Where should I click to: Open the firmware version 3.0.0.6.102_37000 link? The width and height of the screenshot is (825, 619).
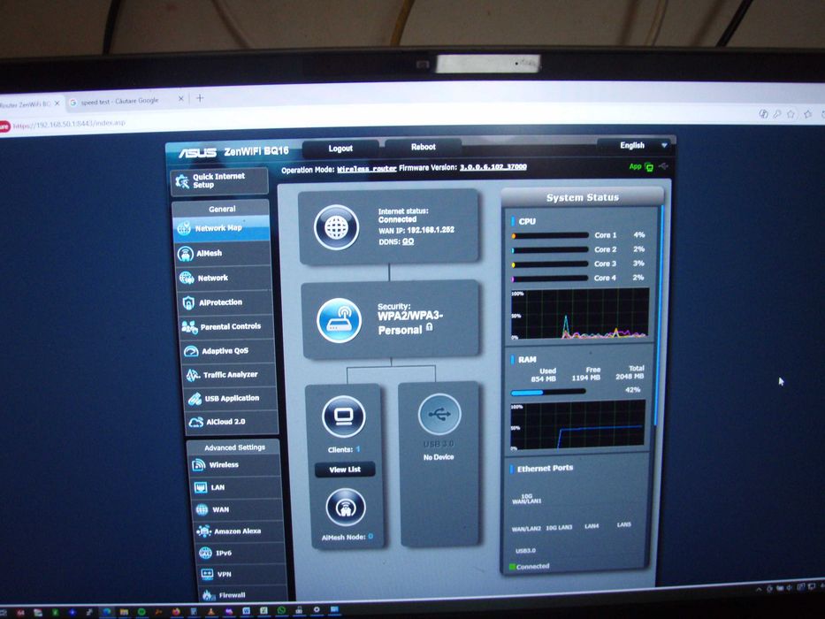tap(493, 167)
